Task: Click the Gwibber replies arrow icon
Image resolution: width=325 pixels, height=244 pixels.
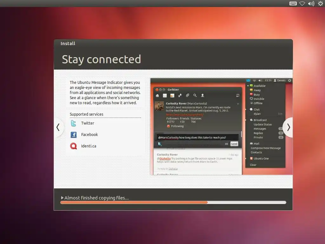Action: pos(180,95)
